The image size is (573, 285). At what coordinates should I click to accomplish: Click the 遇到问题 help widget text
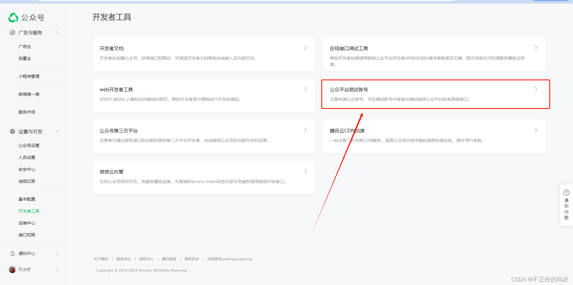pos(566,209)
